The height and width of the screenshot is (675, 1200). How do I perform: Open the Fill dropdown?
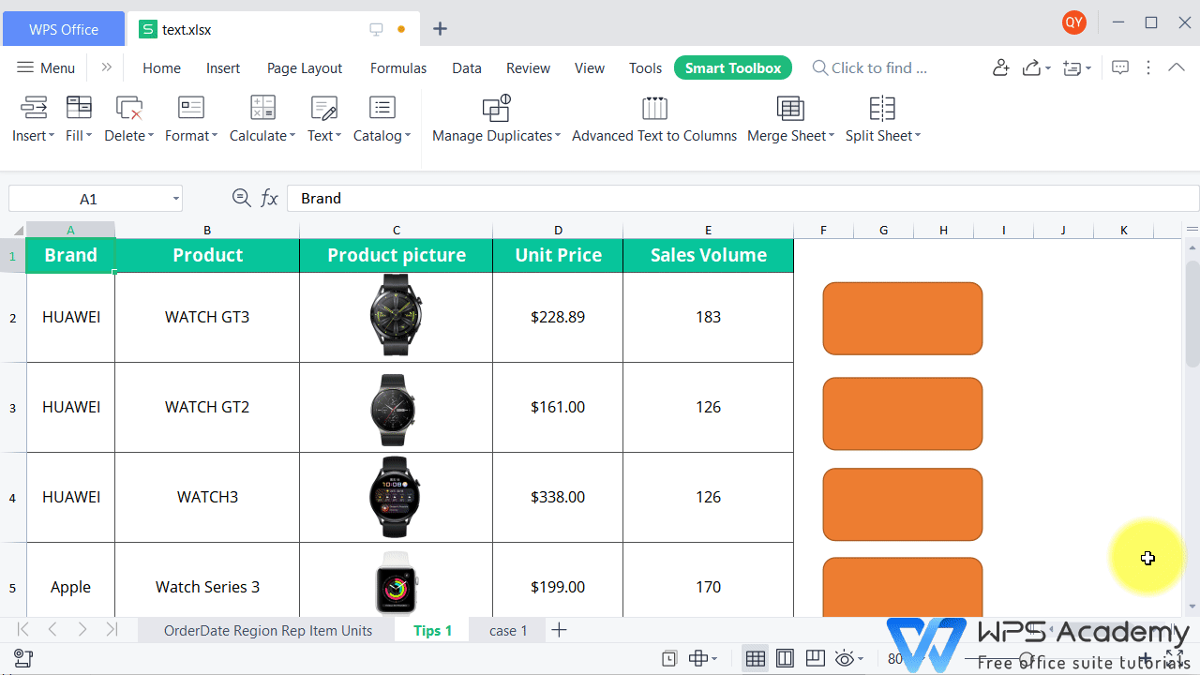point(79,119)
